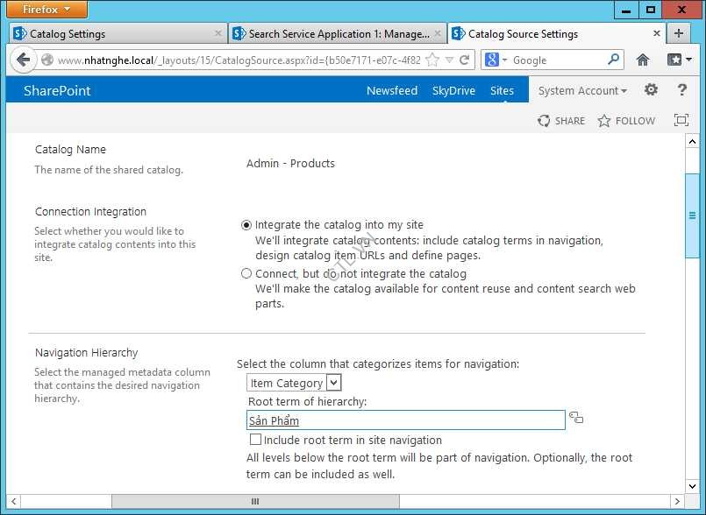This screenshot has height=515, width=706.
Task: Open the Firefox Home page icon
Action: pyautogui.click(x=643, y=60)
